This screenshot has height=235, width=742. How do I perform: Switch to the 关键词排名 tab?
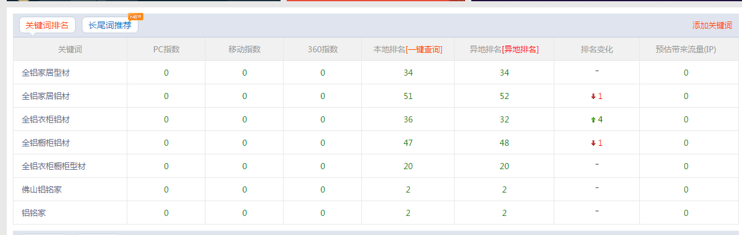pos(47,25)
